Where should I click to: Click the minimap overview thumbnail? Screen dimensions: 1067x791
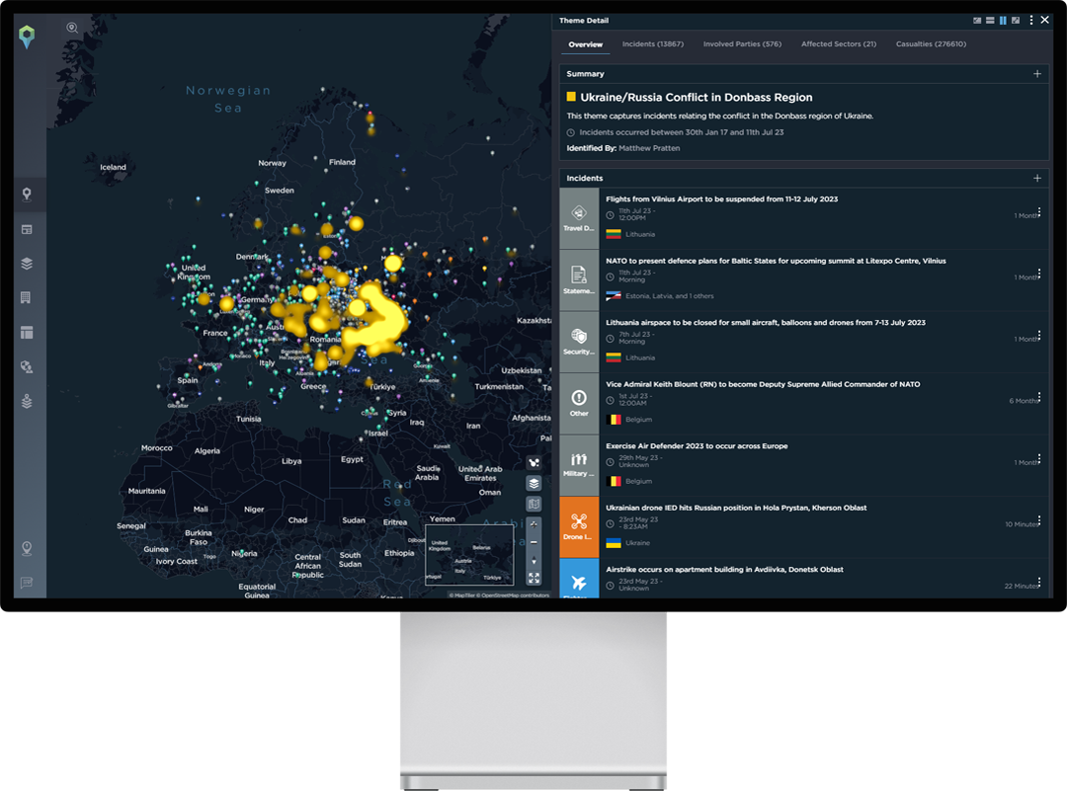(469, 555)
